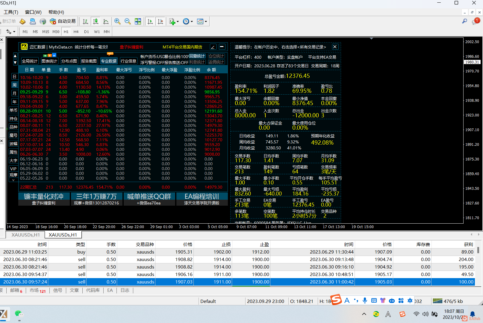Screen dimensions: 483x323
Task: Toggle chart auto scroll
Action: click(150, 21)
